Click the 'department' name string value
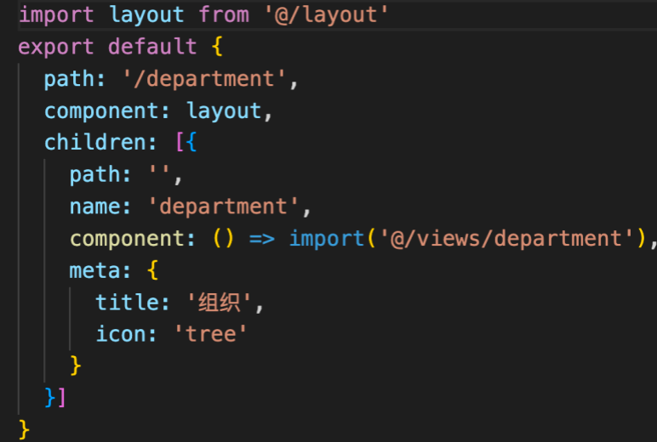This screenshot has height=442, width=657. point(224,207)
